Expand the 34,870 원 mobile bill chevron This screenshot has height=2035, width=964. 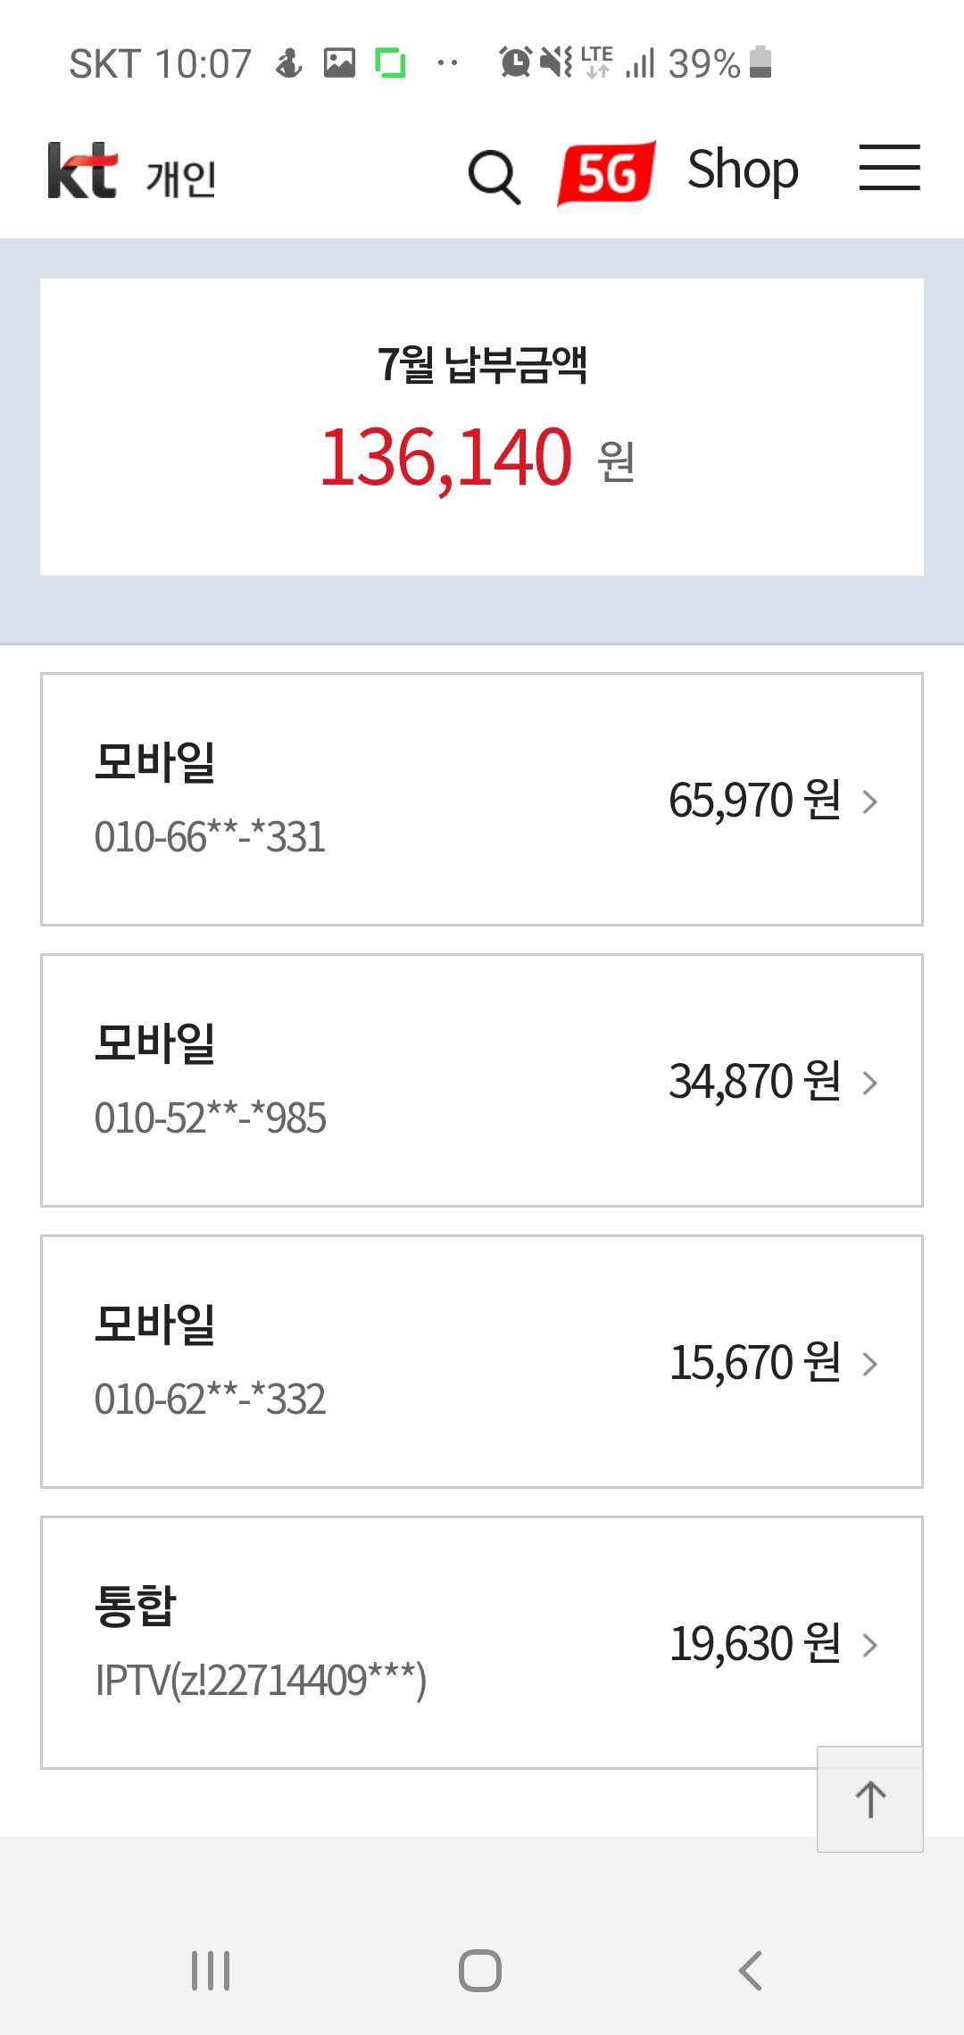tap(870, 1083)
